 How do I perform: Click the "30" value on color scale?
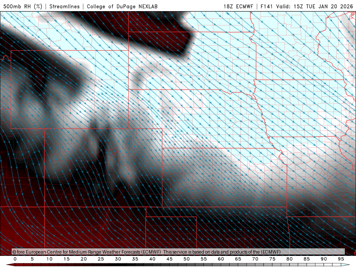tap(118, 259)
